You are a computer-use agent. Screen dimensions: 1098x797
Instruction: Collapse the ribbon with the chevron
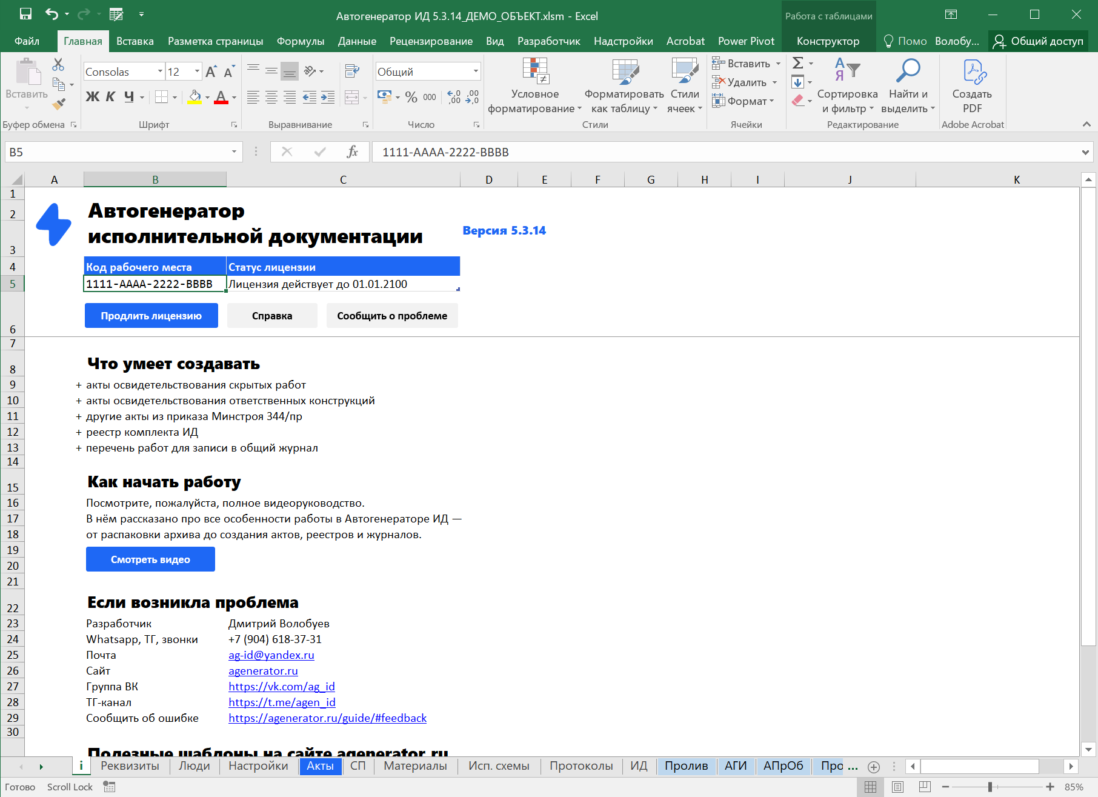(x=1086, y=124)
